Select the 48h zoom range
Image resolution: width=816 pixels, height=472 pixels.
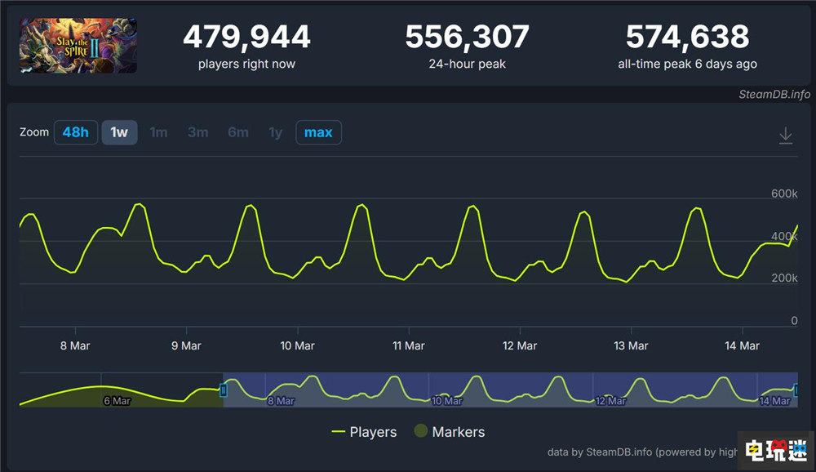[x=75, y=131]
